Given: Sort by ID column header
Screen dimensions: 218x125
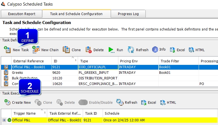Looking at the screenshot, I should click(65, 61).
